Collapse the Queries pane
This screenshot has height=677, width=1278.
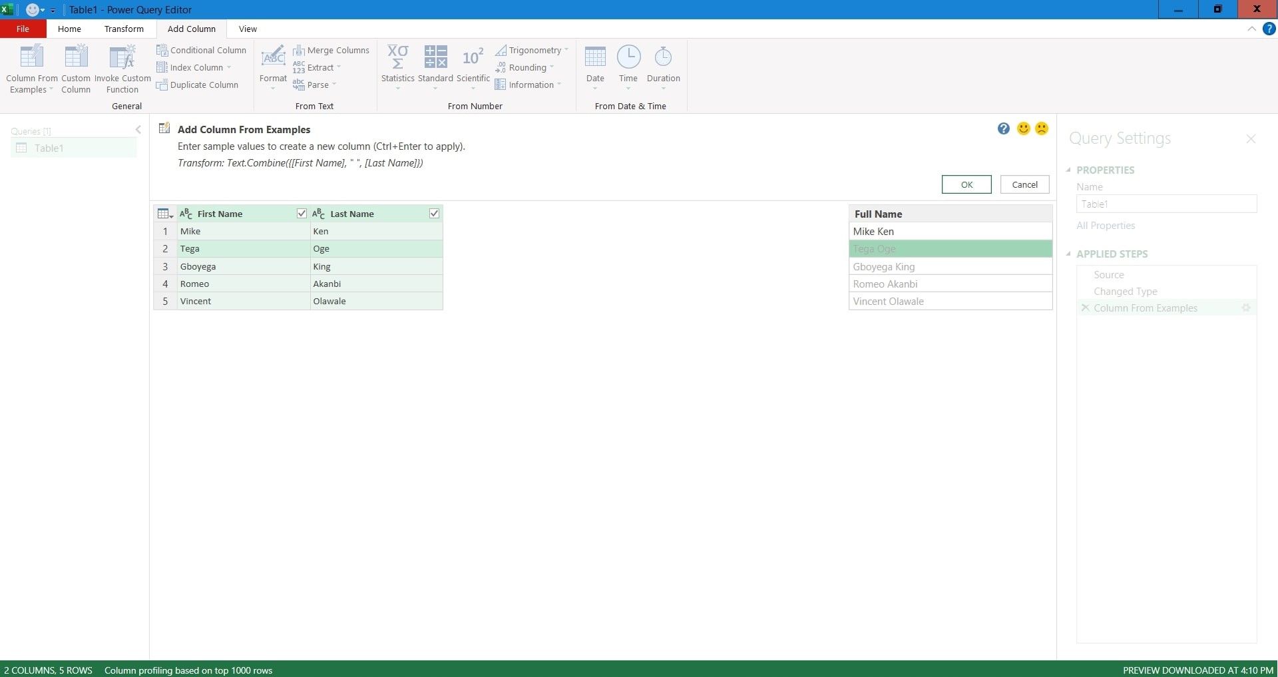[138, 130]
